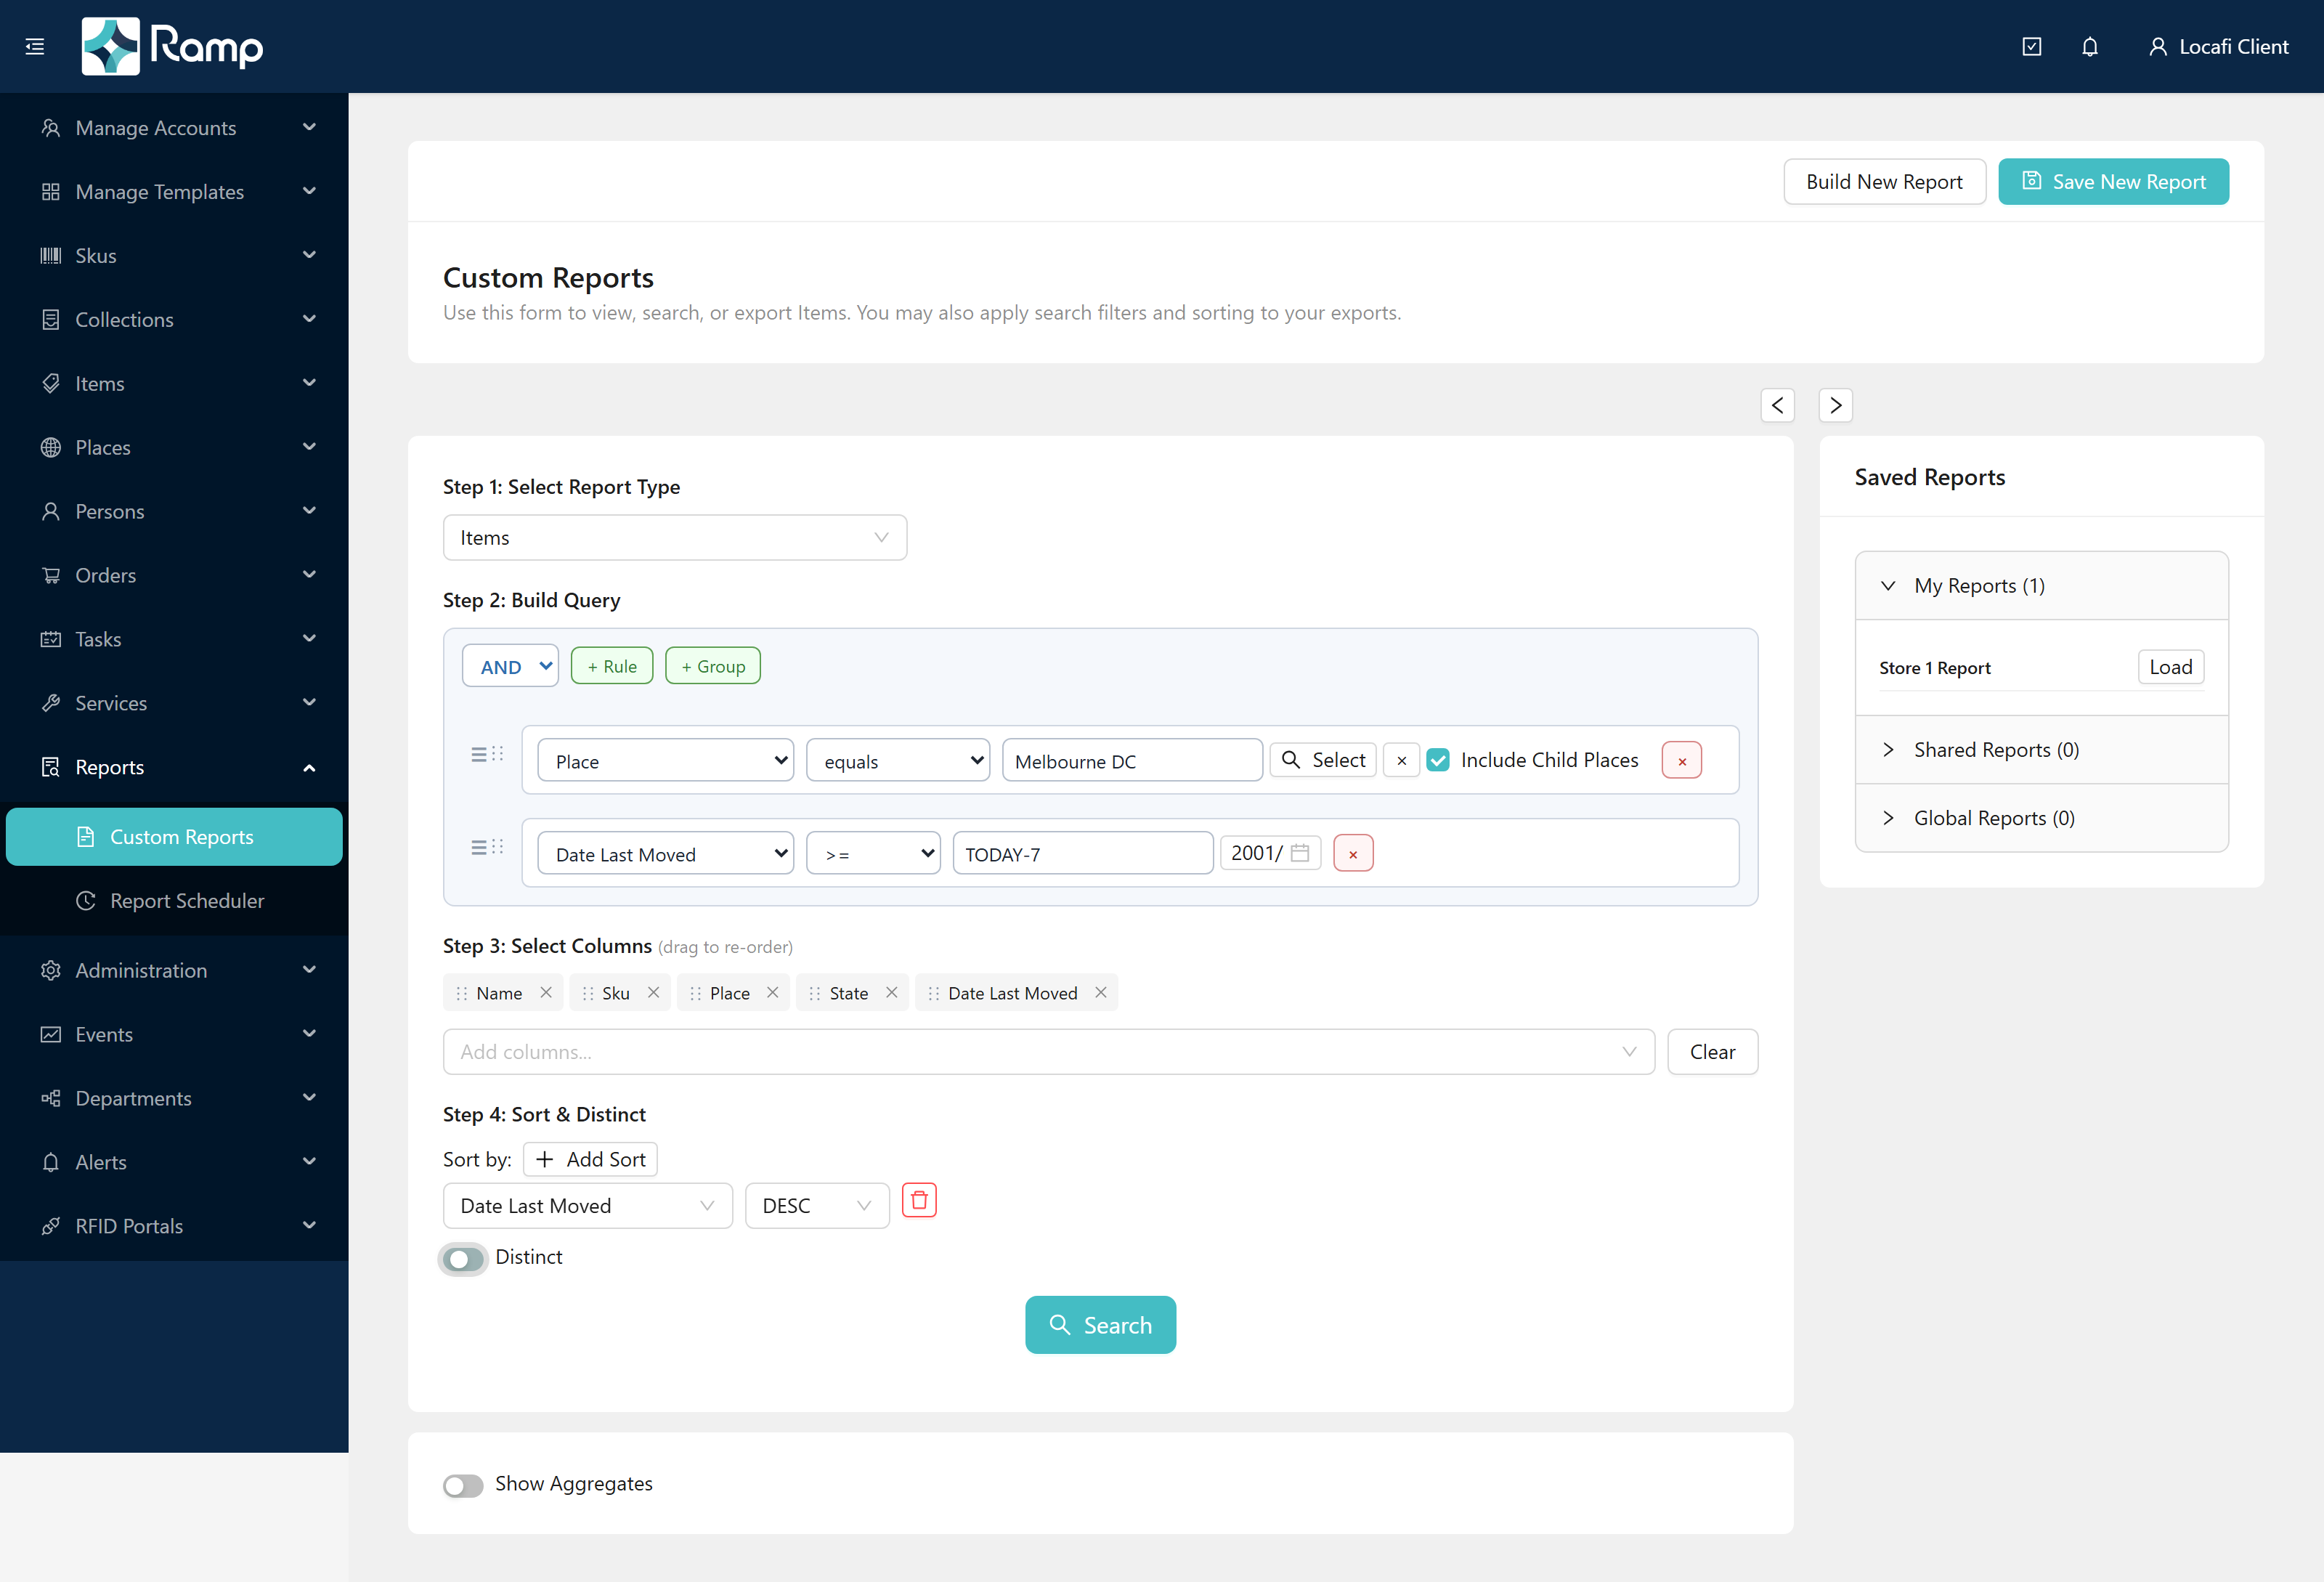Grab the drag handle on the Sku chip
The height and width of the screenshot is (1582, 2324).
[587, 993]
